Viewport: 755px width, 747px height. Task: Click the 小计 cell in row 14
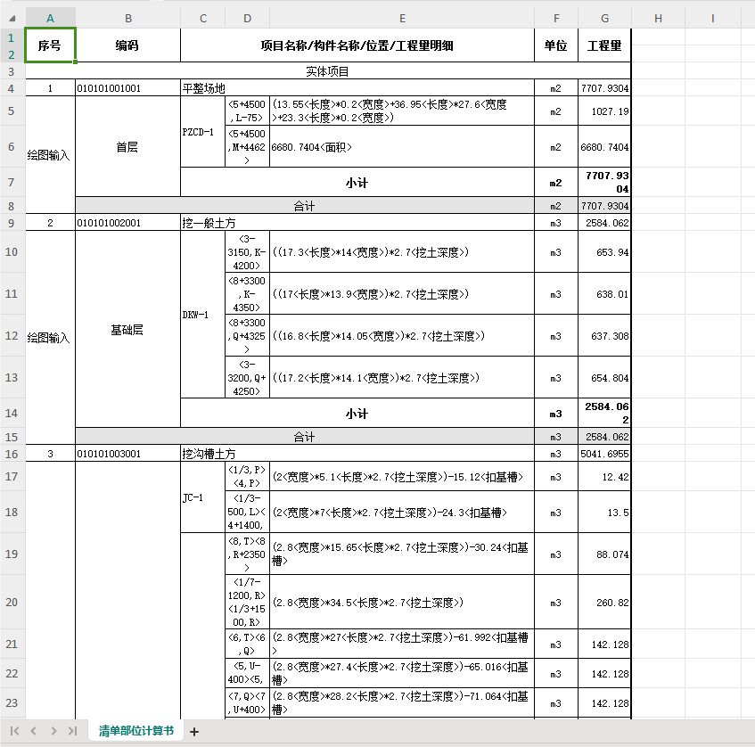click(x=357, y=414)
